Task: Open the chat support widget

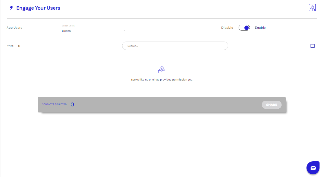Action: [313, 168]
